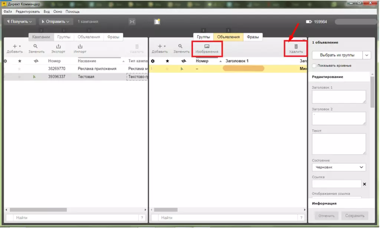This screenshot has width=380, height=228.
Task: Click the Выбрать их группы button
Action: coord(337,55)
